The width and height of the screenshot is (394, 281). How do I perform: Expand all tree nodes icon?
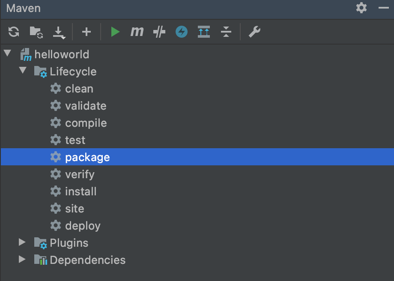(204, 32)
